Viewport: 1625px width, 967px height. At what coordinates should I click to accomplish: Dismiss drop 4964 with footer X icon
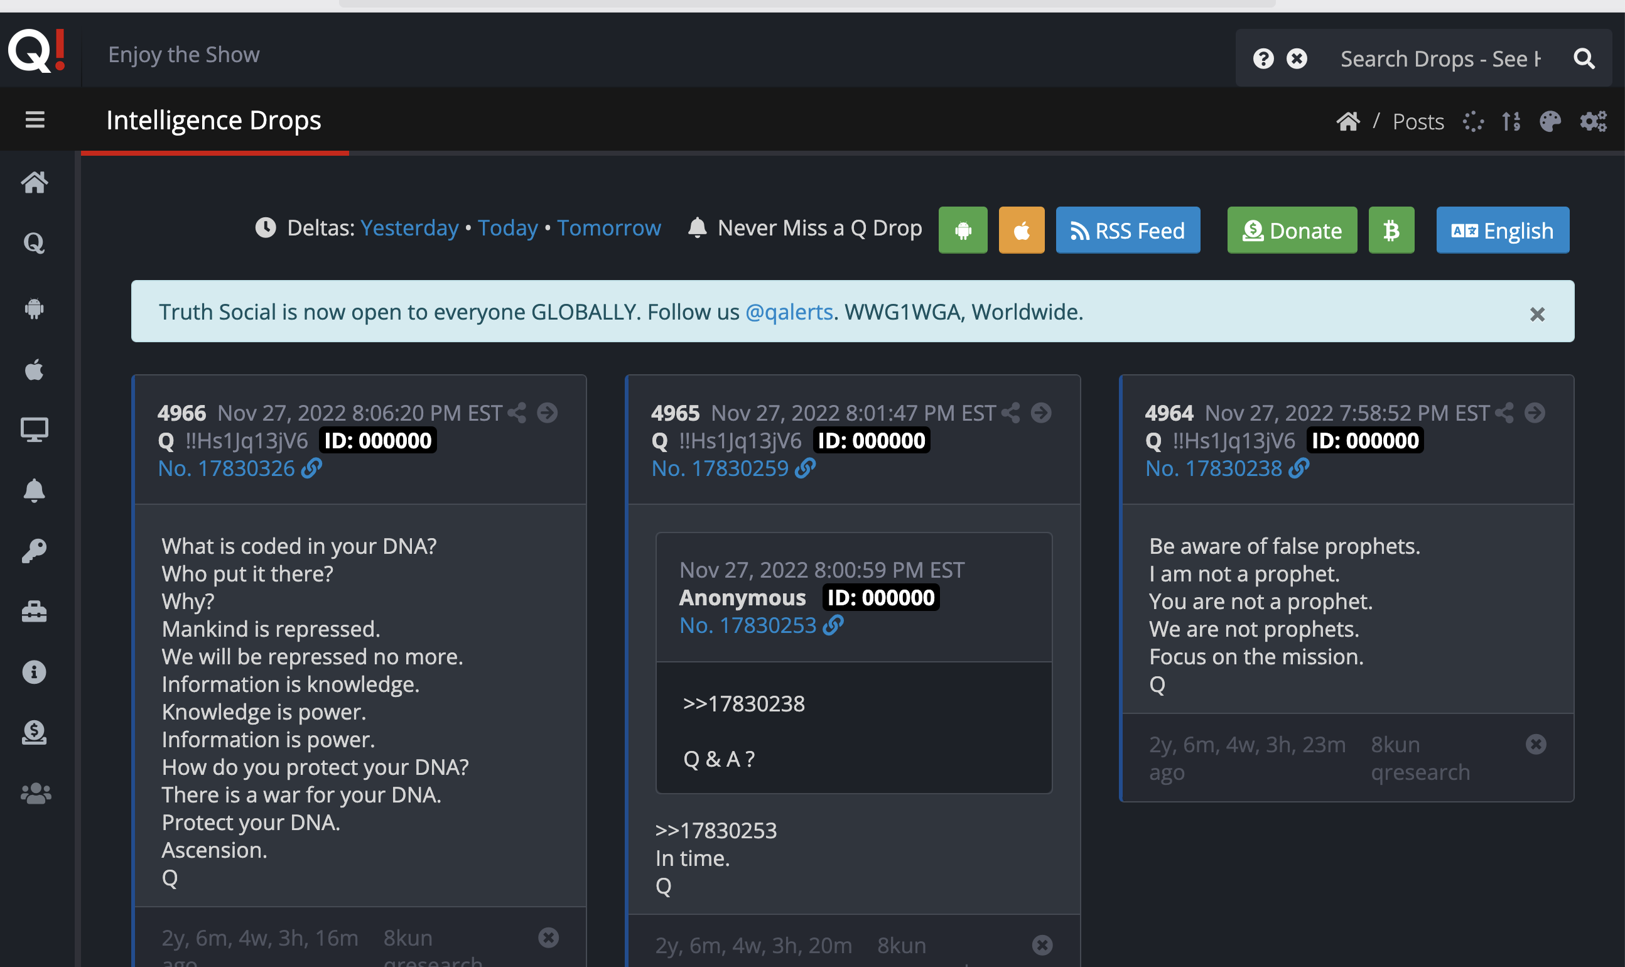(1536, 744)
